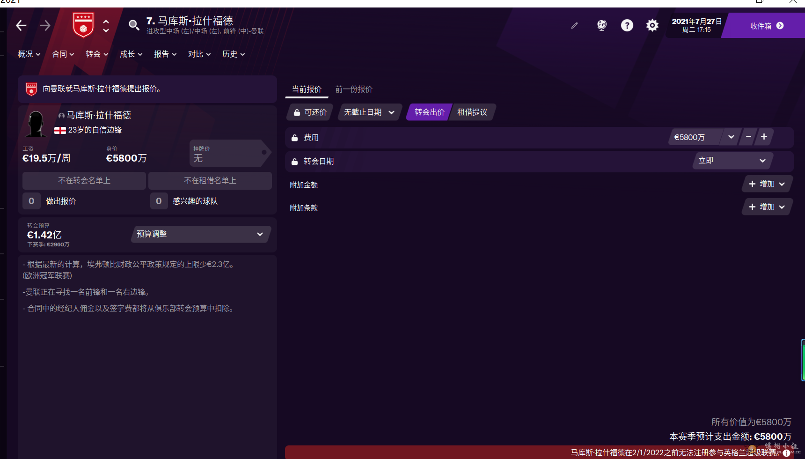Click the England flag icon
This screenshot has width=805, height=459.
[x=60, y=131]
